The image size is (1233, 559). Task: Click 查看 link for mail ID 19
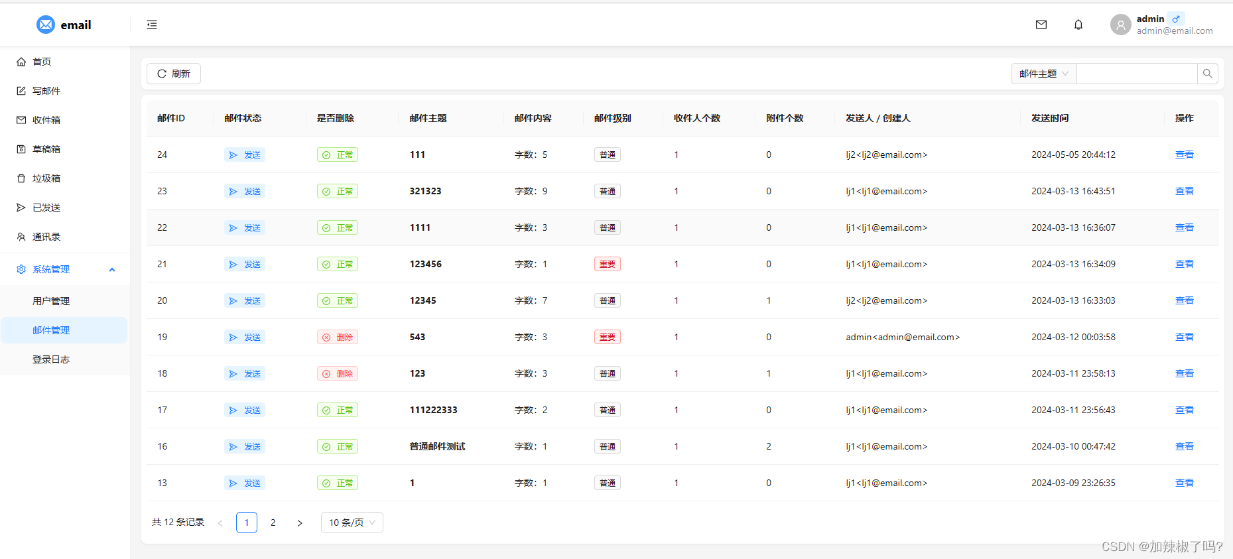click(1185, 337)
